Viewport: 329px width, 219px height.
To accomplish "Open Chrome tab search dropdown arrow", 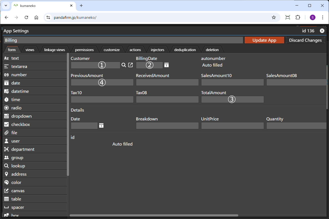I will coord(6,6).
